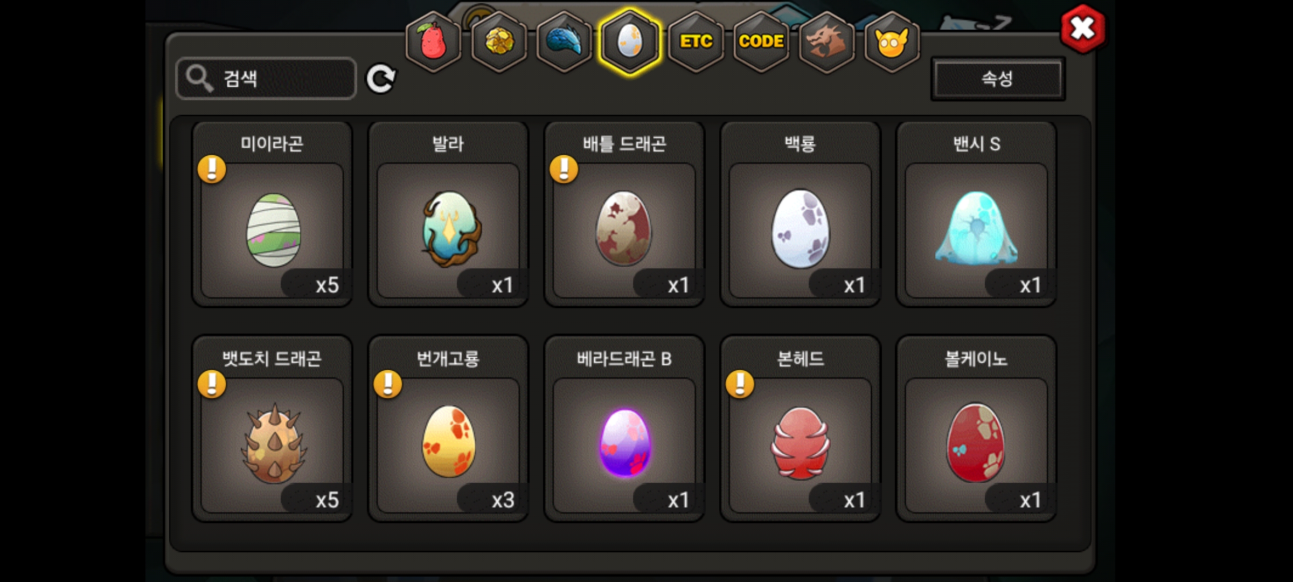Open the CODE tab
This screenshot has height=582, width=1293.
point(761,42)
